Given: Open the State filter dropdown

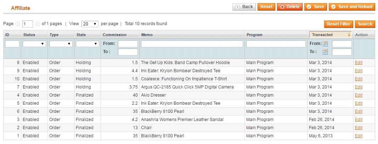Looking at the screenshot, I should pyautogui.click(x=87, y=44).
